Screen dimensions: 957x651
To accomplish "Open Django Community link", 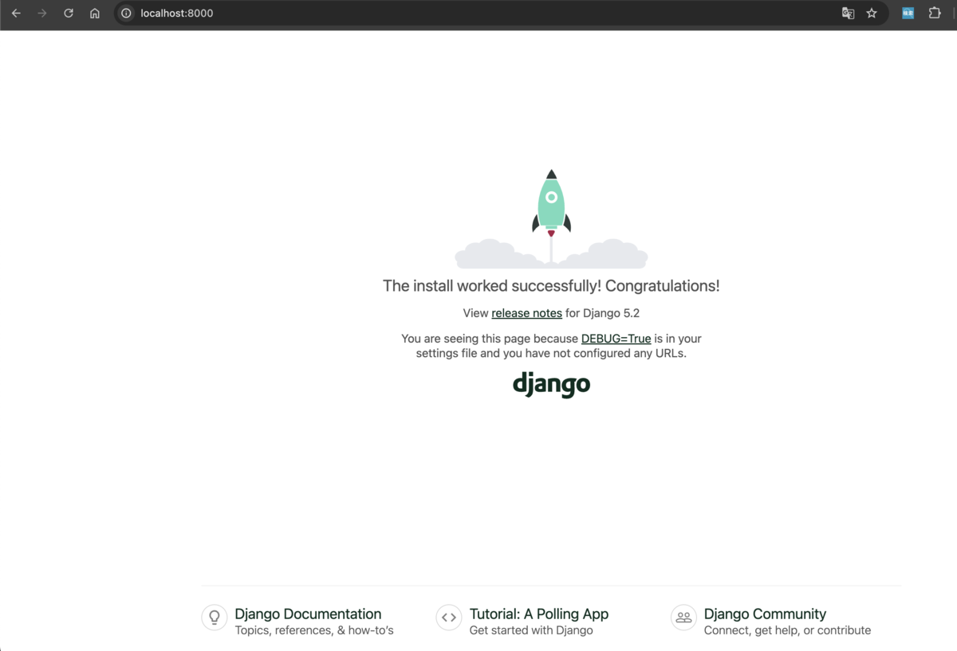I will (765, 614).
